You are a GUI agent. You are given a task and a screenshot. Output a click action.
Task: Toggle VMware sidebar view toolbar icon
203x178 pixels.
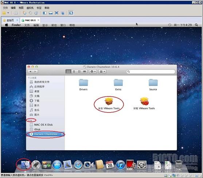[x=45, y=13]
